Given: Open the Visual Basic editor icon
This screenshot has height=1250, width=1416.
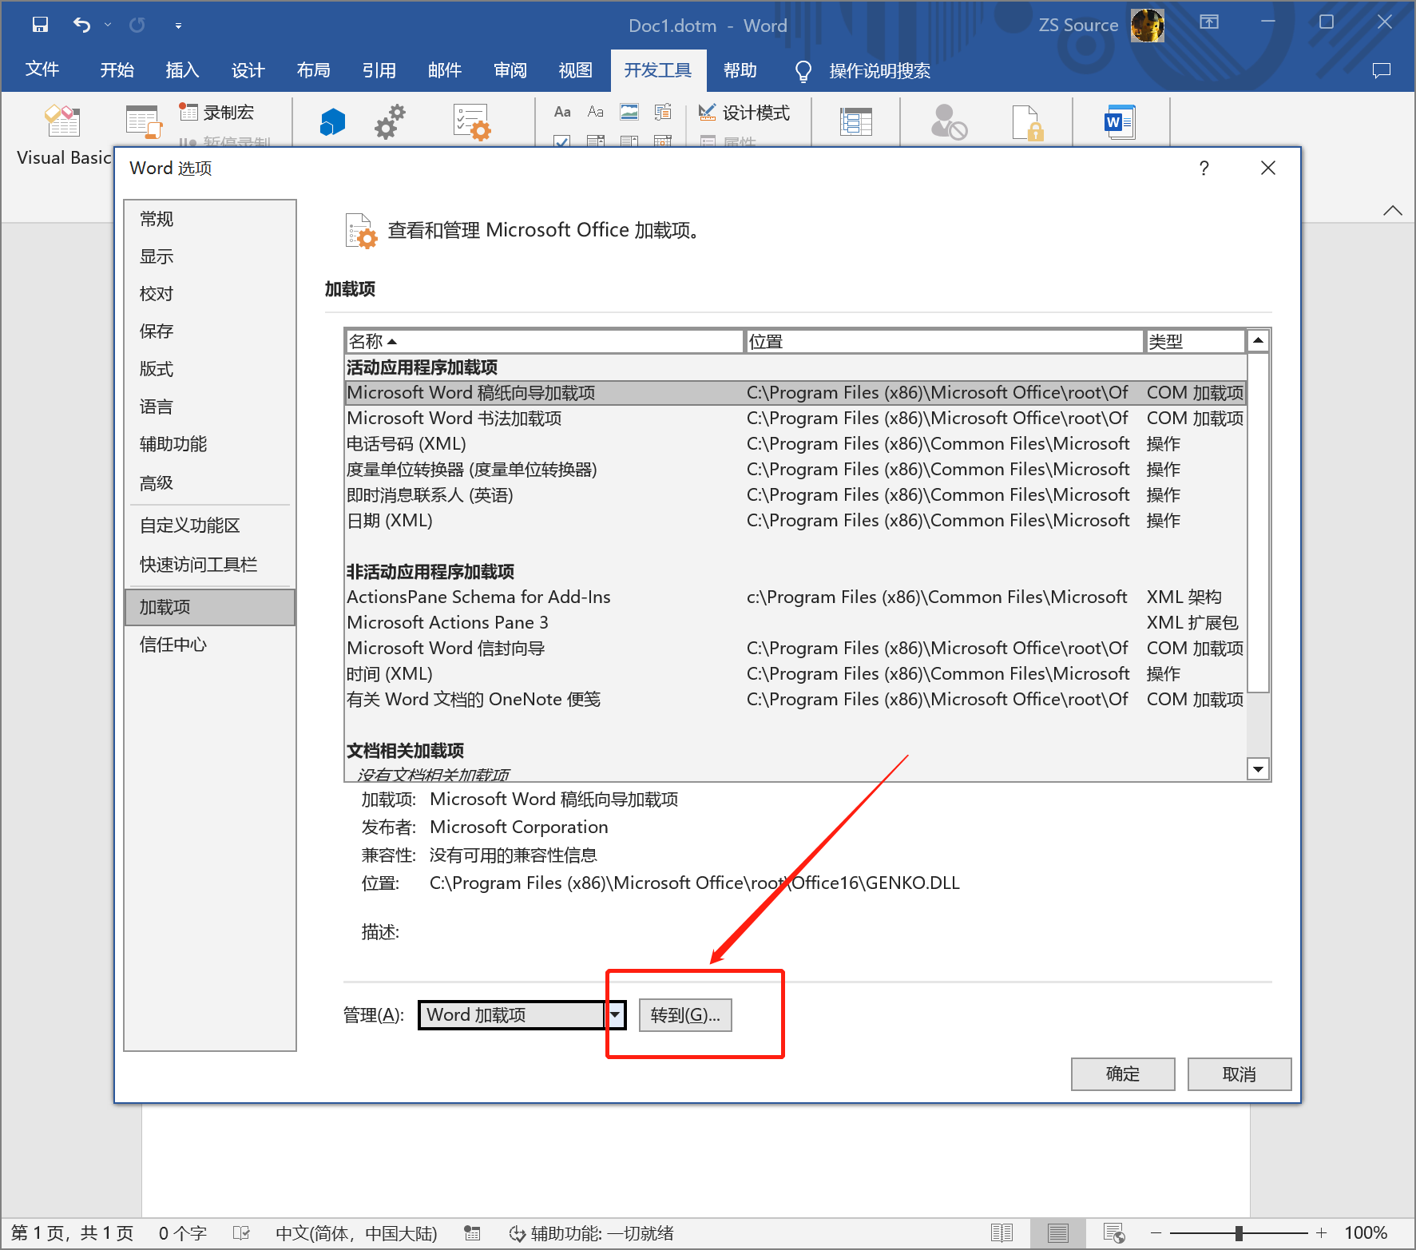Looking at the screenshot, I should coord(62,122).
